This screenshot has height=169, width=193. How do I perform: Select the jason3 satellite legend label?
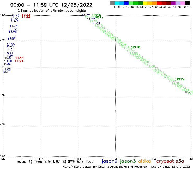128,161
